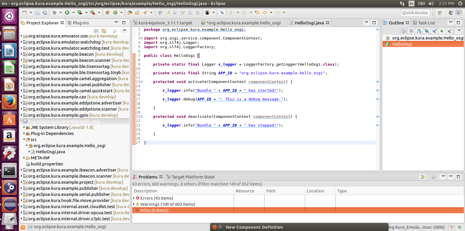The image size is (465, 231).
Task: Click the Search flashlight toolbar icon
Action: [x=145, y=12]
